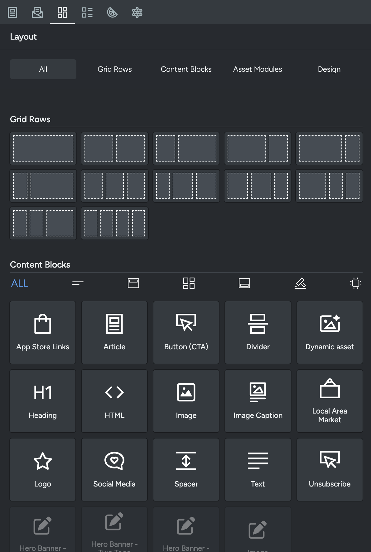
Task: Filter content blocks by footer panel icon
Action: pyautogui.click(x=244, y=283)
